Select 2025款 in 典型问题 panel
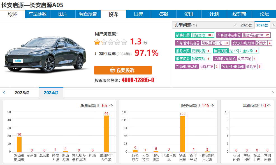 pyautogui.click(x=246, y=25)
